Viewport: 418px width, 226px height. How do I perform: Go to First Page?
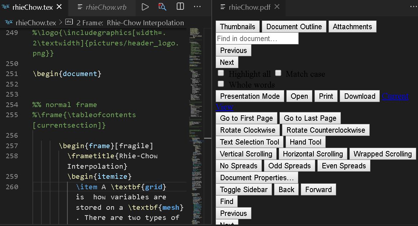pyautogui.click(x=246, y=118)
